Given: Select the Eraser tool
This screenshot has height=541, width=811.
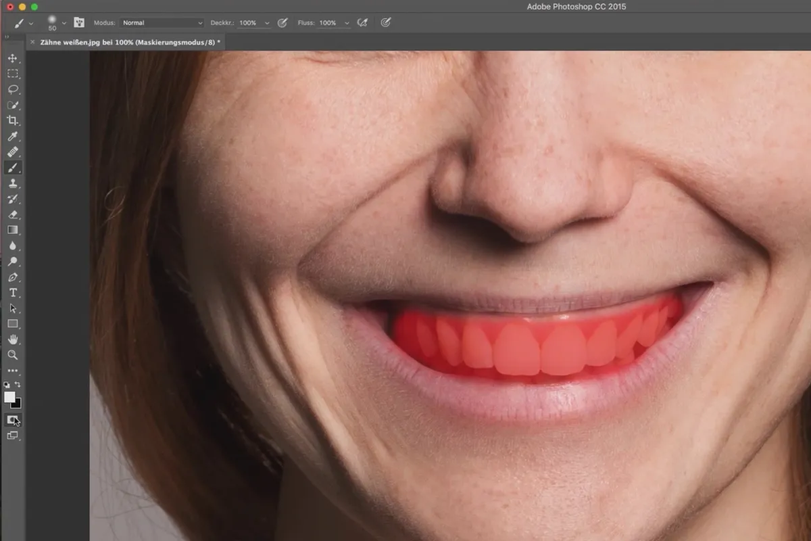Looking at the screenshot, I should [x=13, y=214].
